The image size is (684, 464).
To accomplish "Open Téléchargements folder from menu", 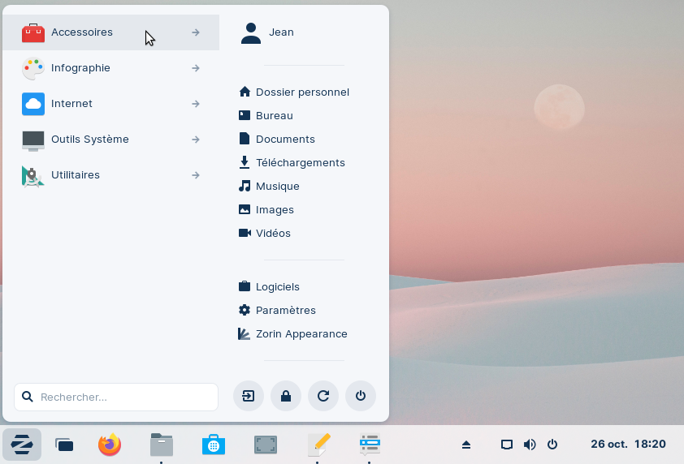I will click(300, 163).
